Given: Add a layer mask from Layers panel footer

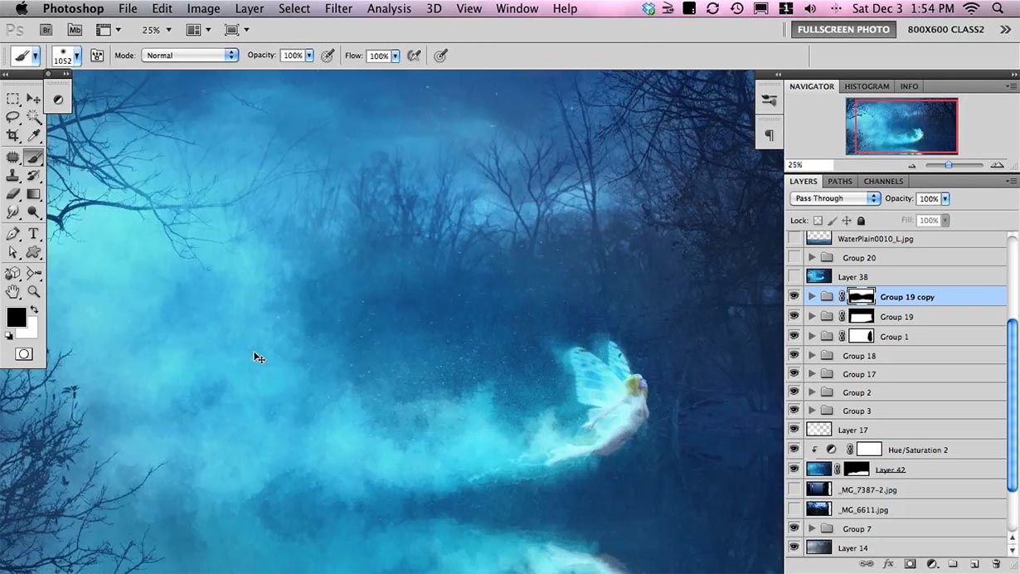Looking at the screenshot, I should coord(910,564).
